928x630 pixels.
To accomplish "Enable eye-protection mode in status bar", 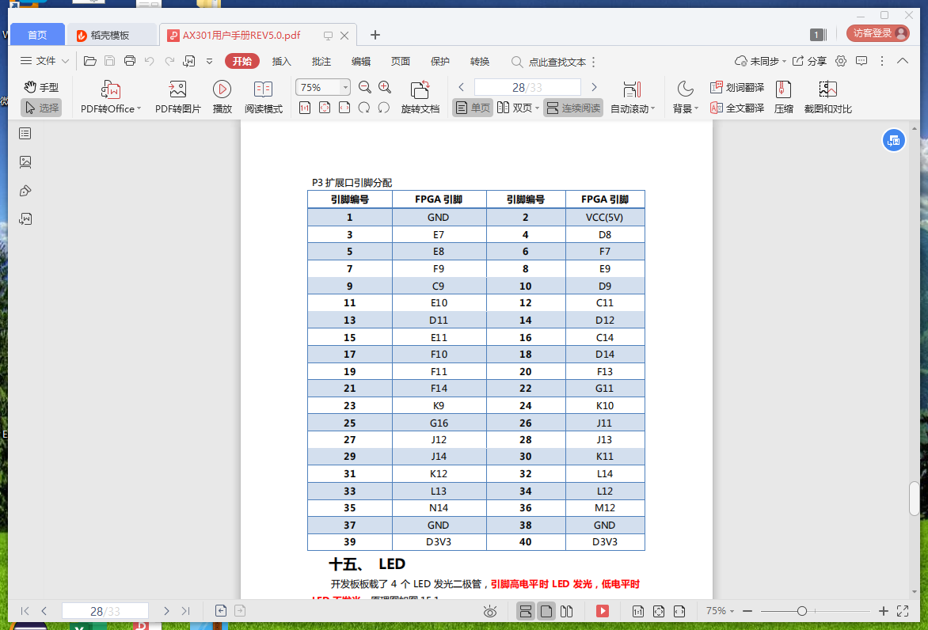I will tap(490, 611).
